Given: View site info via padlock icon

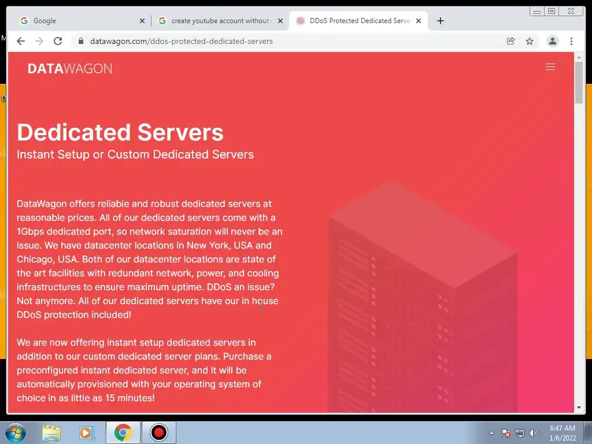Looking at the screenshot, I should [x=80, y=41].
